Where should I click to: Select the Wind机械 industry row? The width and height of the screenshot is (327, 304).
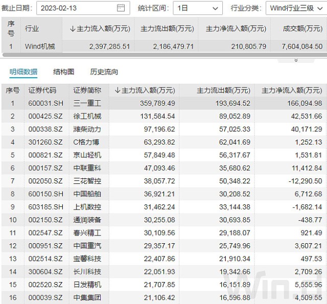tap(163, 46)
